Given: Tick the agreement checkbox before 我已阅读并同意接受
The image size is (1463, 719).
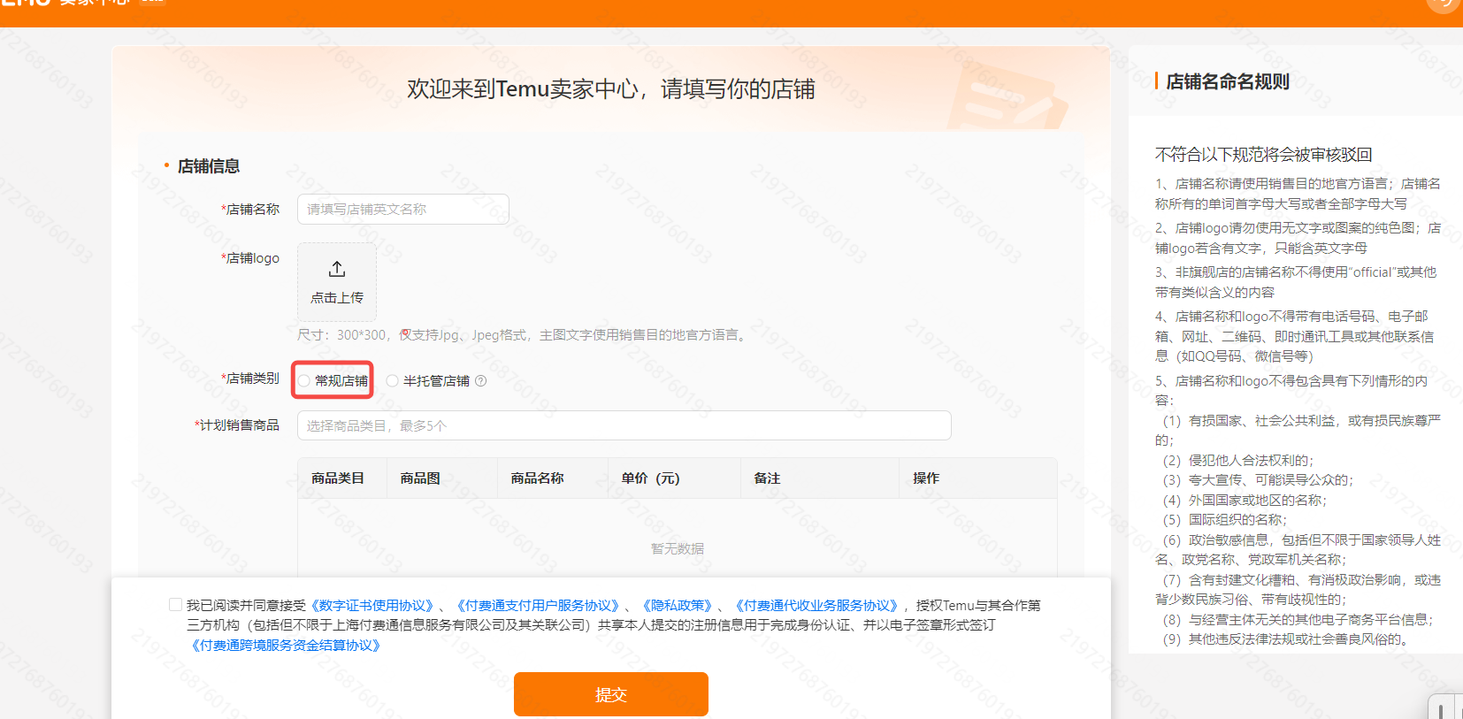Looking at the screenshot, I should tap(175, 605).
